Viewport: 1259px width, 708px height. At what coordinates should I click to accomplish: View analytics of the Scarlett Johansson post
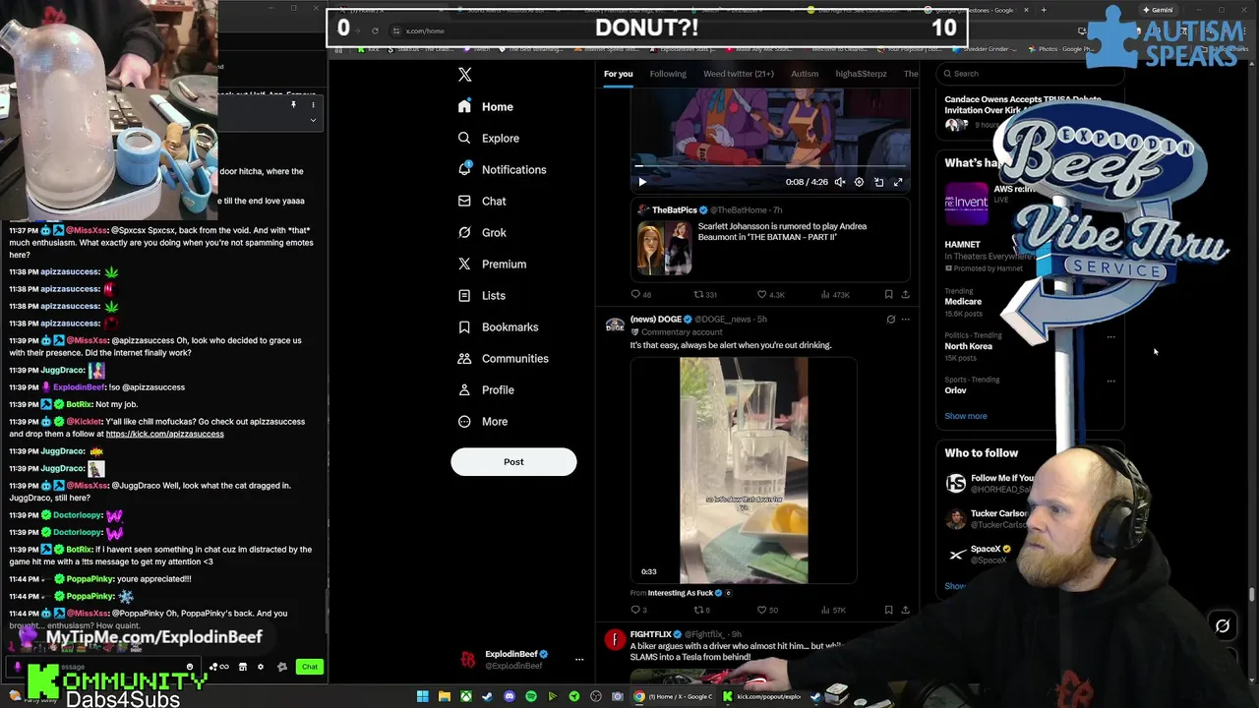[x=835, y=294]
